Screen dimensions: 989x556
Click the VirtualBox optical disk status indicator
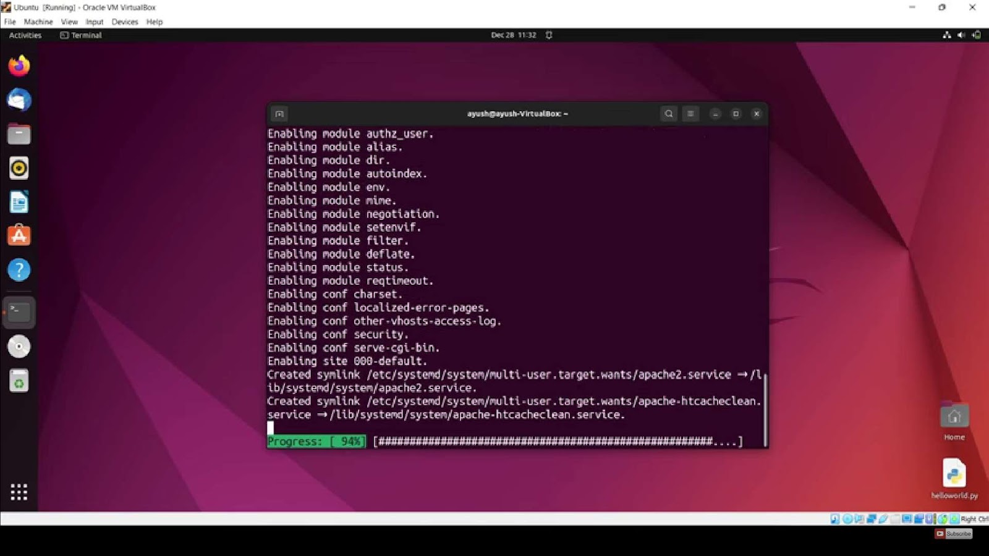click(x=847, y=519)
